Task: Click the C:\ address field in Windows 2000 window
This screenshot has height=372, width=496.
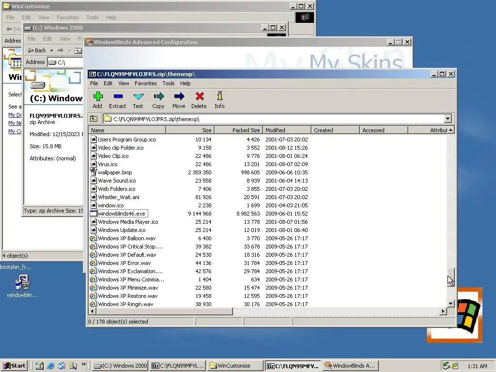Action: [65, 62]
